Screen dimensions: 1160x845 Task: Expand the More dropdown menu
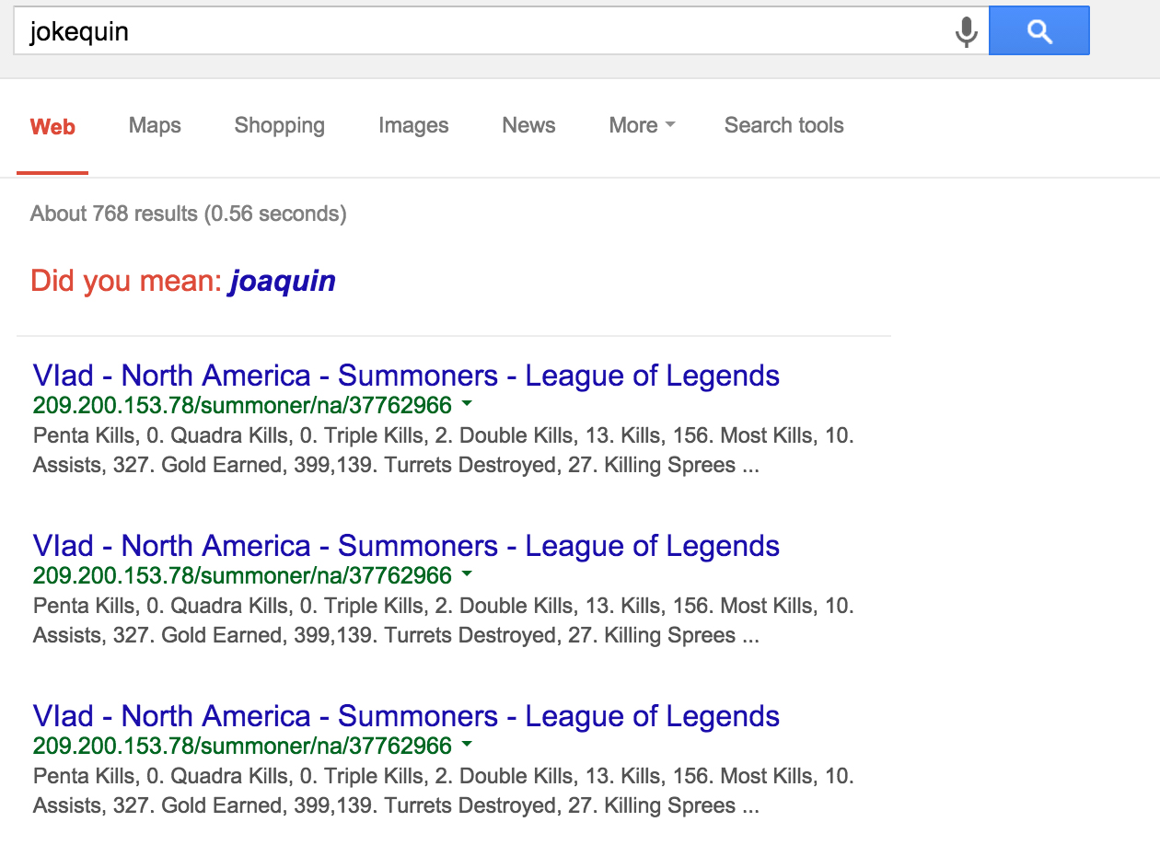click(642, 126)
